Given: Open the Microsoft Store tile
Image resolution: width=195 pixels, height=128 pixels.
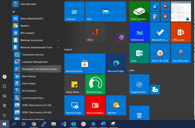Looking at the screenshot, I should click(85, 64).
